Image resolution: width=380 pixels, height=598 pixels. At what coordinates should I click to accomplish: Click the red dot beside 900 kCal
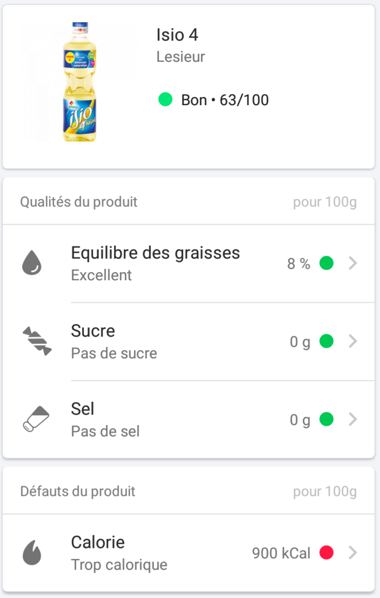[326, 552]
